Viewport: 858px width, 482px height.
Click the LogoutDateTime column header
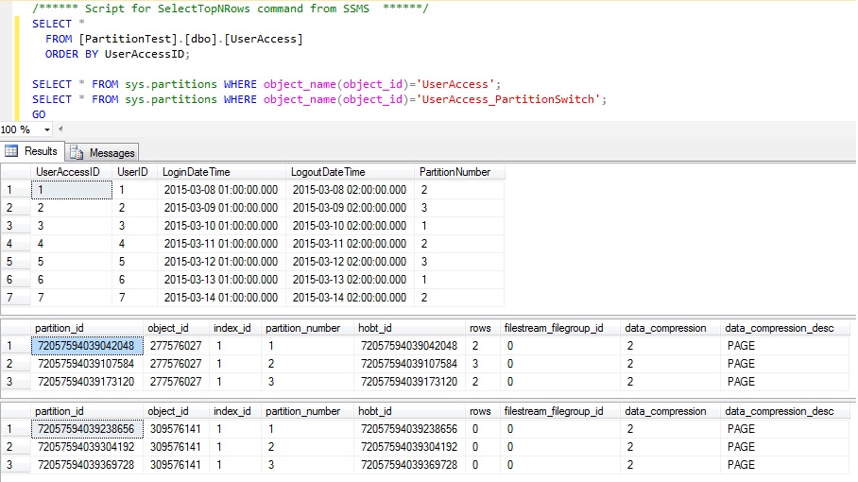[329, 172]
